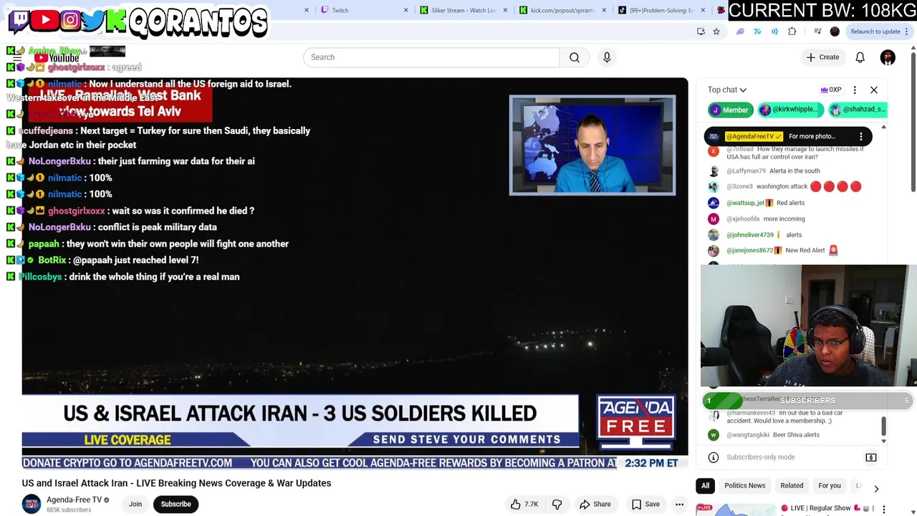Viewport: 917px width, 516px height.
Task: Open the hamburger guide menu icon
Action: point(16,57)
